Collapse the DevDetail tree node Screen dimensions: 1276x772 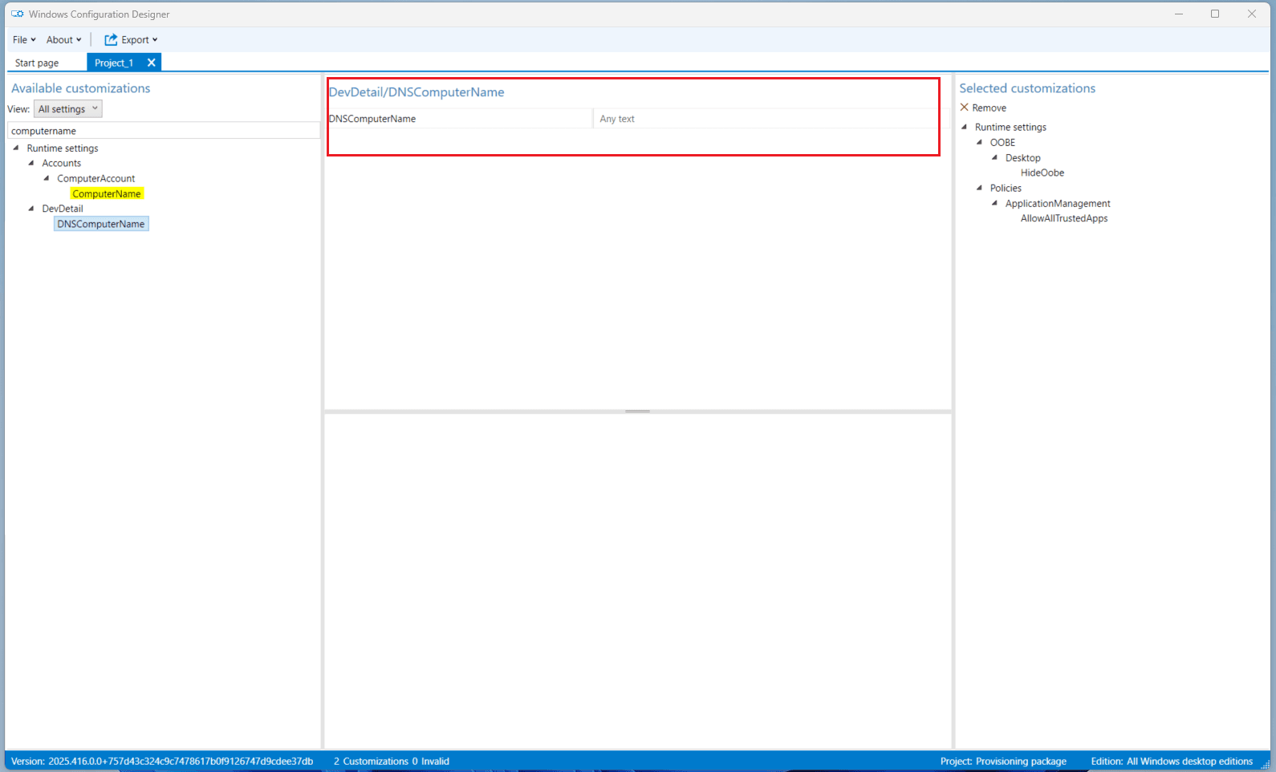tap(31, 209)
